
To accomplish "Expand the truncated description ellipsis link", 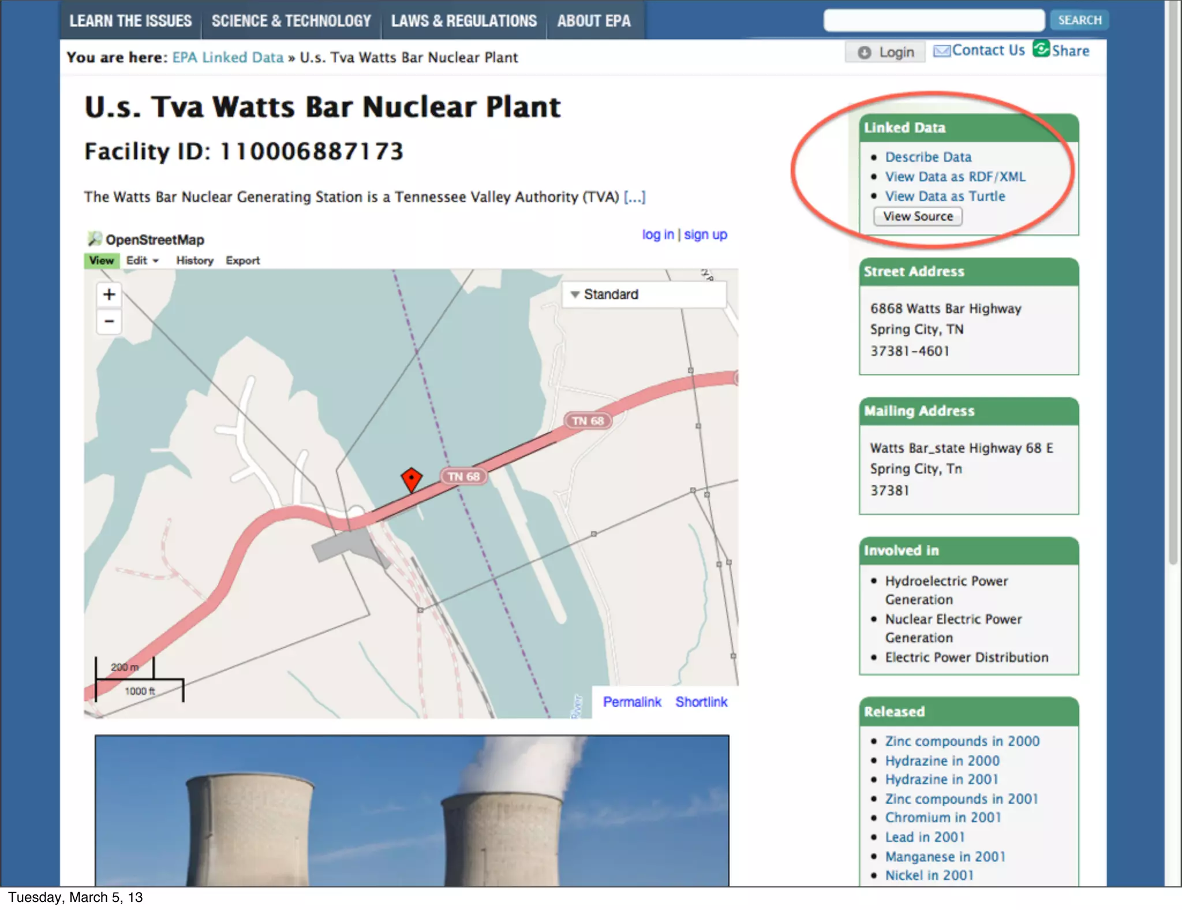I will [634, 197].
